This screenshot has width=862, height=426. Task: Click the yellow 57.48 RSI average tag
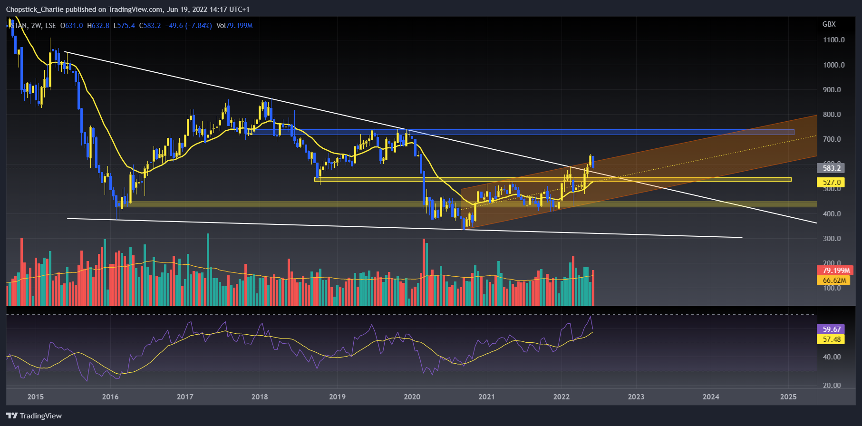831,339
